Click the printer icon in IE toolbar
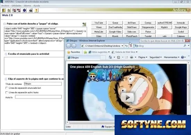 [131, 57]
